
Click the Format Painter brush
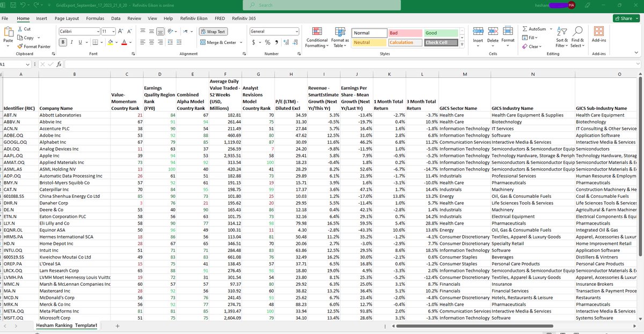click(20, 47)
